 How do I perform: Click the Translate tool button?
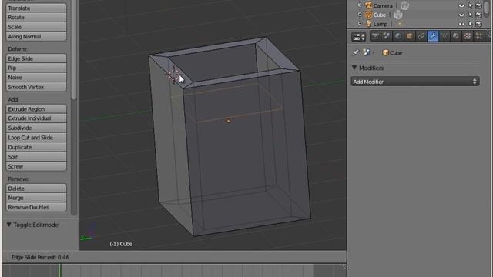click(36, 8)
